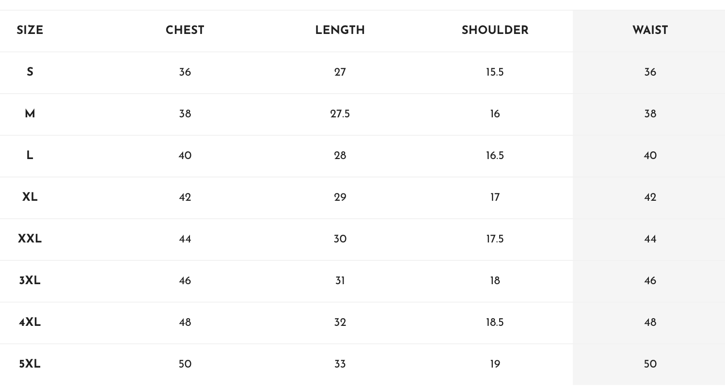Screen dimensions: 725x386
Task: Click the LENGTH column header
Action: (x=340, y=31)
